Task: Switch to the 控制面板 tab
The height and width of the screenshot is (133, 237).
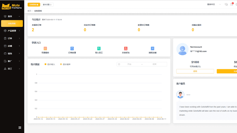Action: click(x=34, y=5)
